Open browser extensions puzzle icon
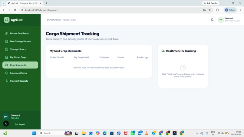Image resolution: width=244 pixels, height=137 pixels. 218,10
